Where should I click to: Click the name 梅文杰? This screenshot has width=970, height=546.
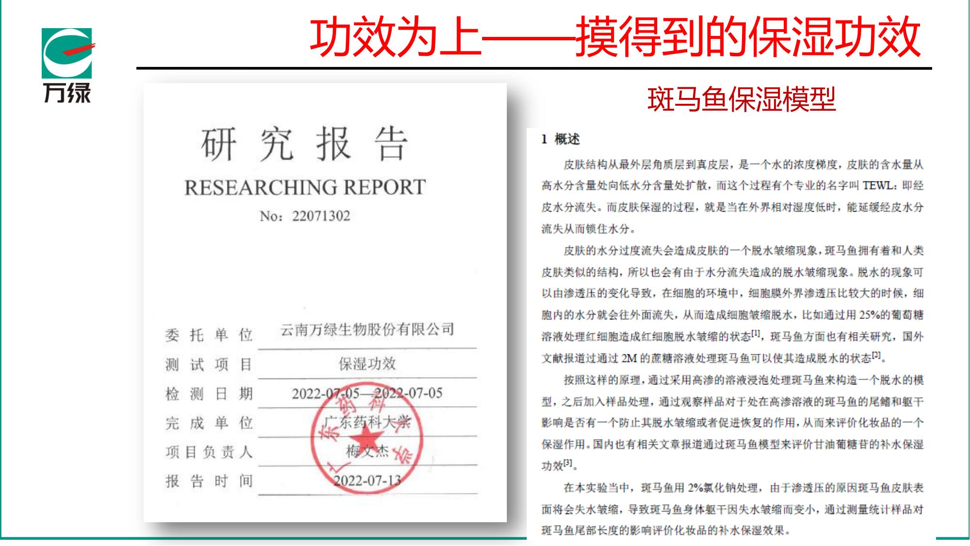[367, 451]
